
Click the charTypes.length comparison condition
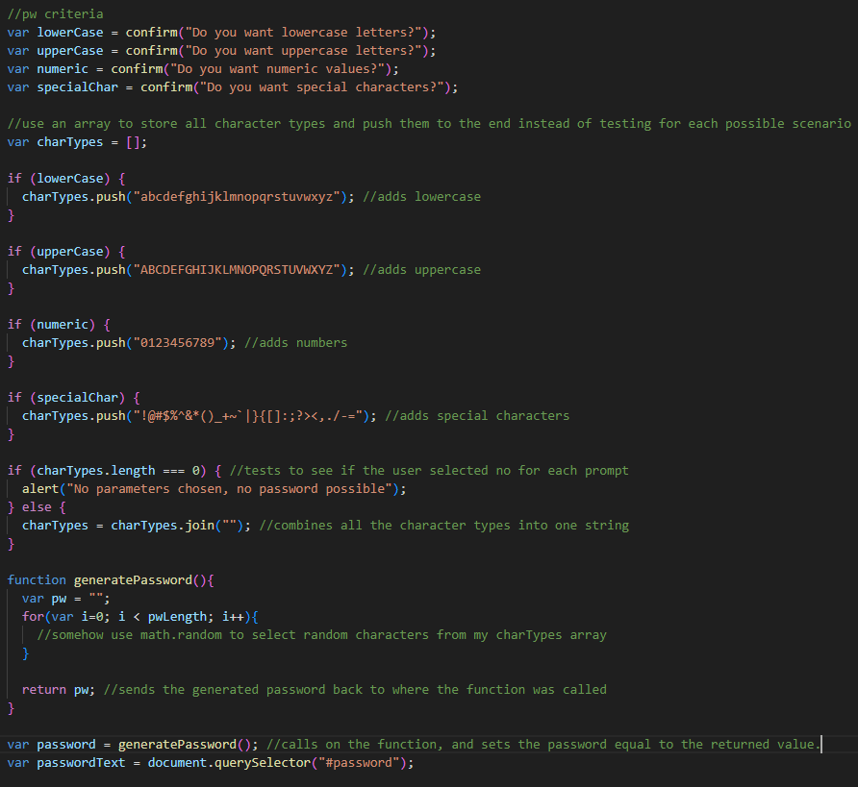point(115,470)
